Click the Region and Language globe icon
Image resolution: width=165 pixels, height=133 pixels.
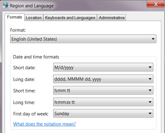coord(5,5)
